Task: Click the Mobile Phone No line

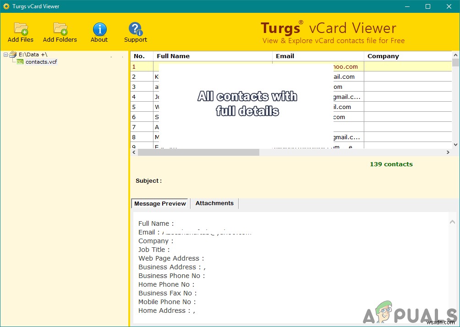Action: pyautogui.click(x=167, y=302)
